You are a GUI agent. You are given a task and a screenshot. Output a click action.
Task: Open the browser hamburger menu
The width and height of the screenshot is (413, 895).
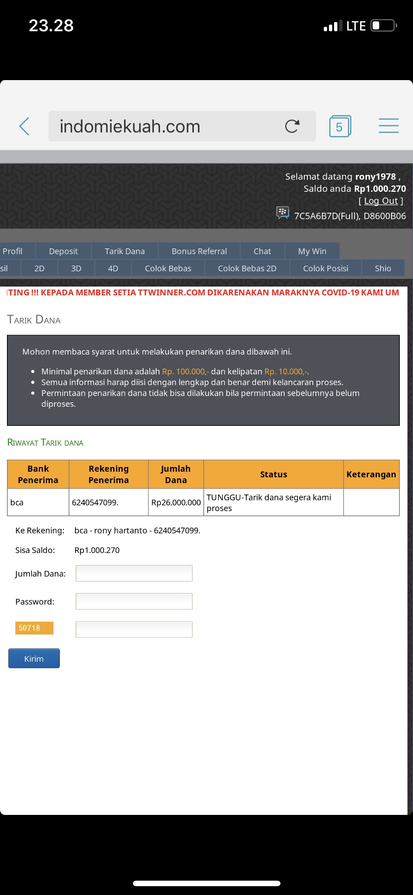tap(388, 126)
